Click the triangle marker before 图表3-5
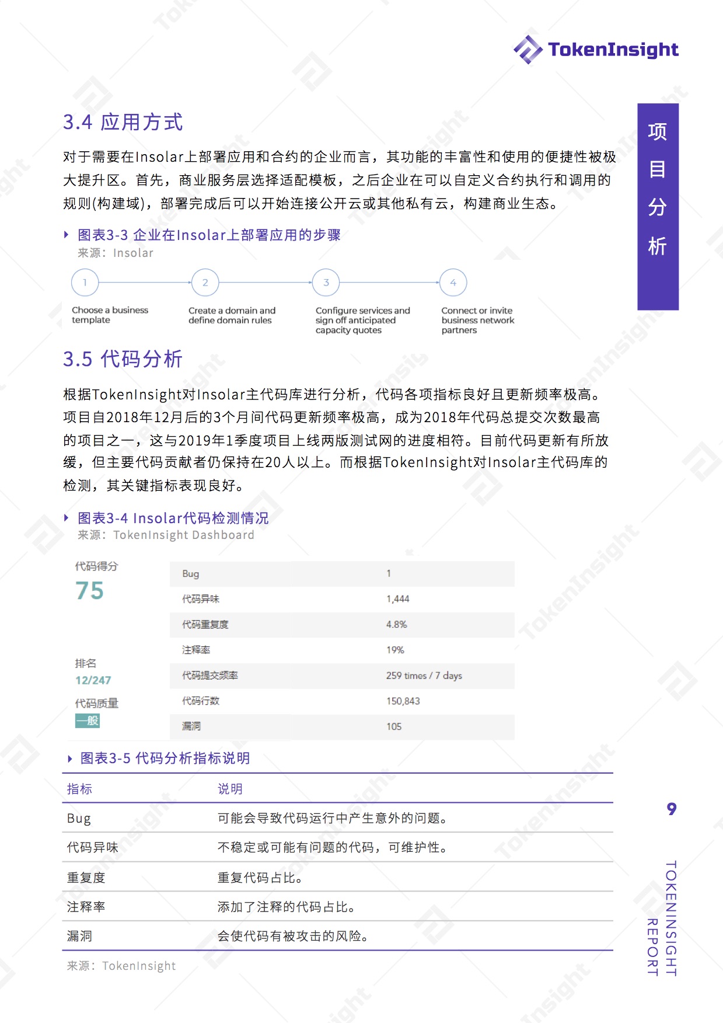 point(70,758)
